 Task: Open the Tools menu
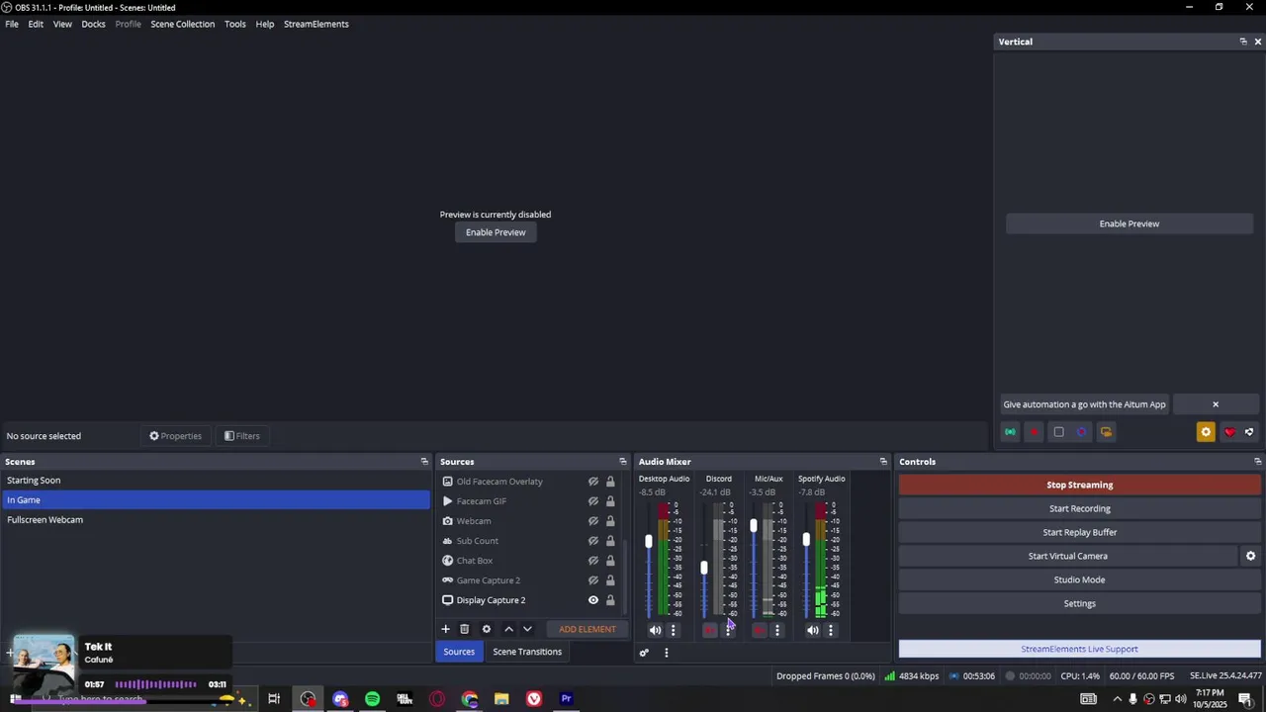[234, 24]
